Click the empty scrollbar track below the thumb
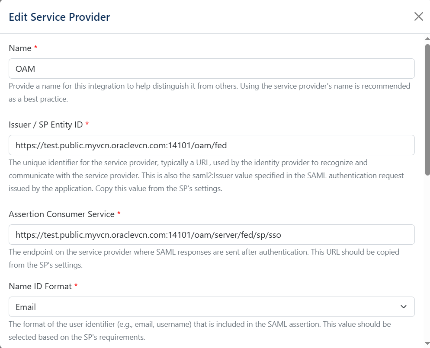The image size is (430, 348). (x=427, y=259)
